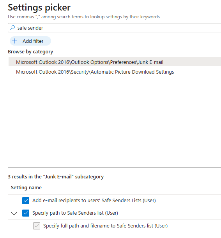Viewport: 221px width, 238px height.
Task: Collapse the Specify path to Safe Senders row
Action: (x=14, y=213)
